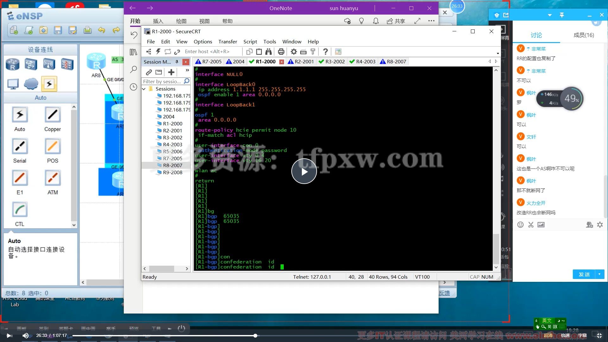
Task: Click the emoji icon in chat panel
Action: click(520, 225)
